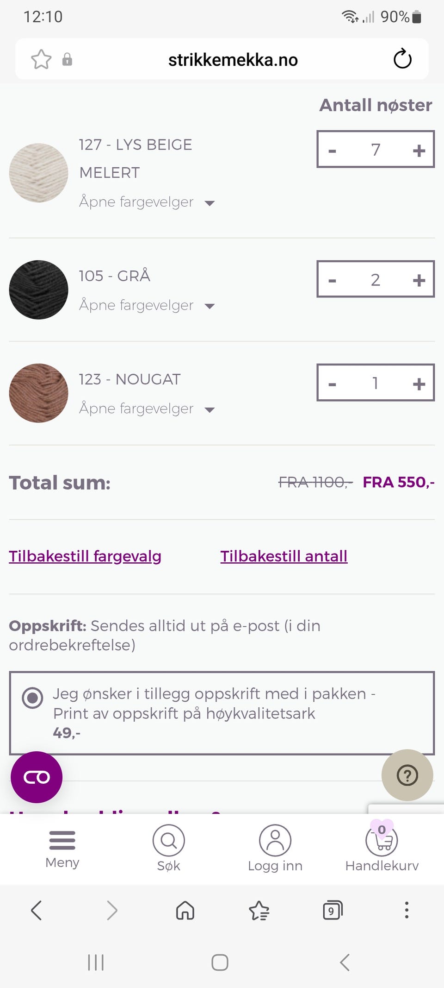Open Søk search icon
The width and height of the screenshot is (444, 988).
(169, 848)
